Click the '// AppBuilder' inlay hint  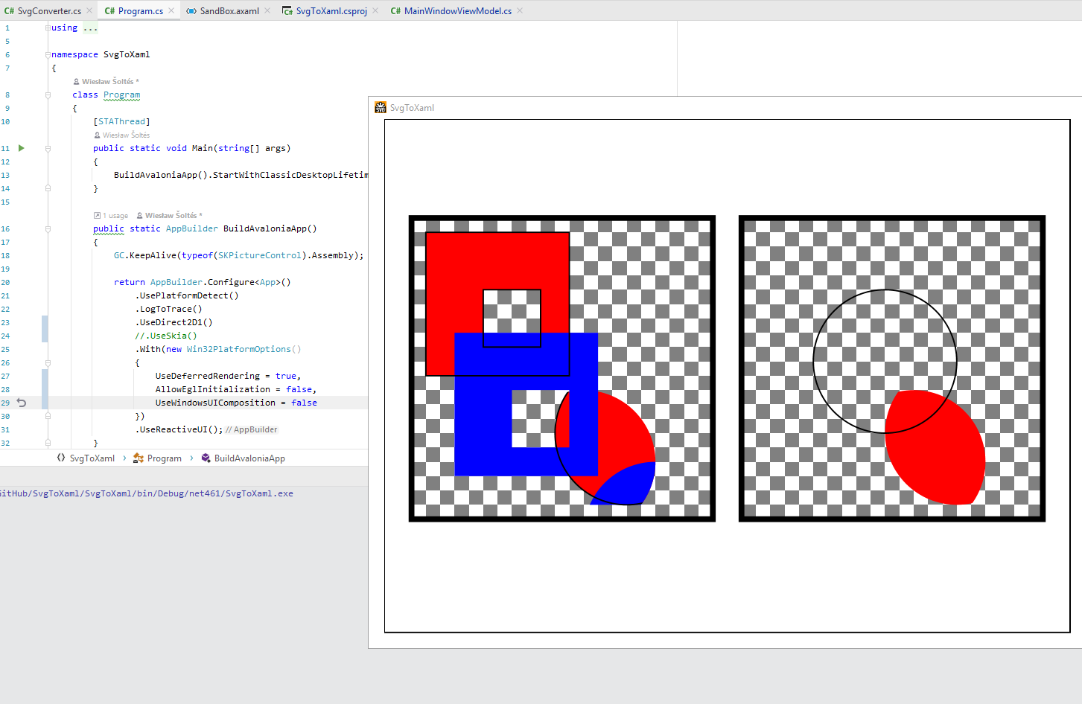[252, 429]
